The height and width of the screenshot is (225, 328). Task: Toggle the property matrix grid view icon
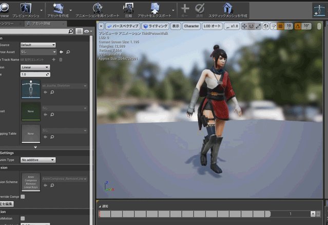[x=79, y=31]
